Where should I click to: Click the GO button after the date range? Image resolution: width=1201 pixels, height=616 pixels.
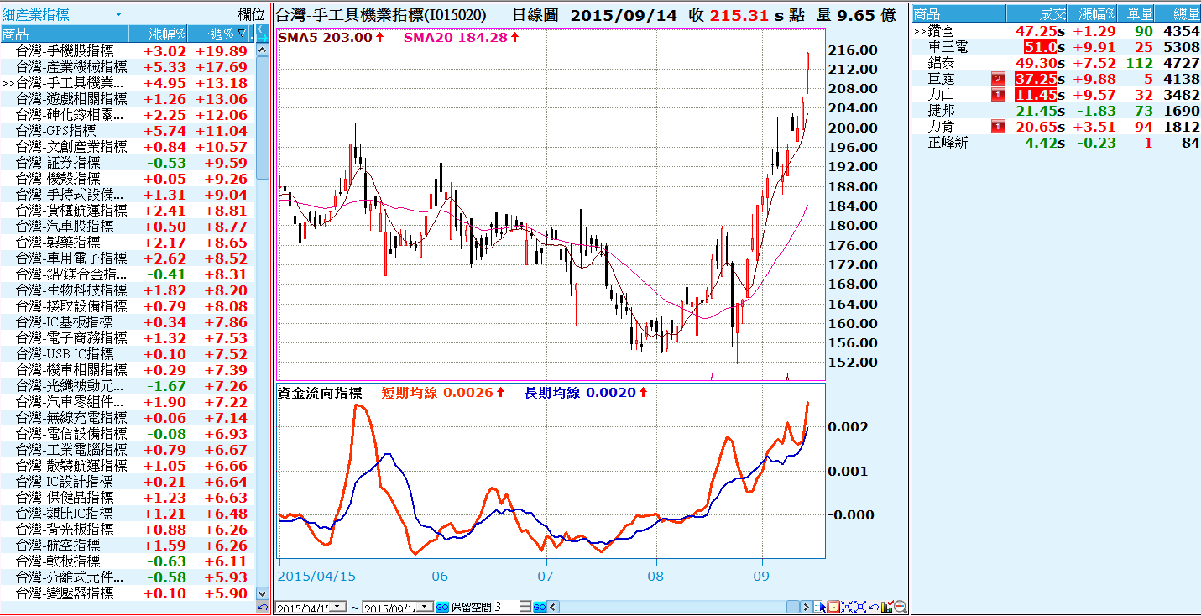click(x=442, y=607)
